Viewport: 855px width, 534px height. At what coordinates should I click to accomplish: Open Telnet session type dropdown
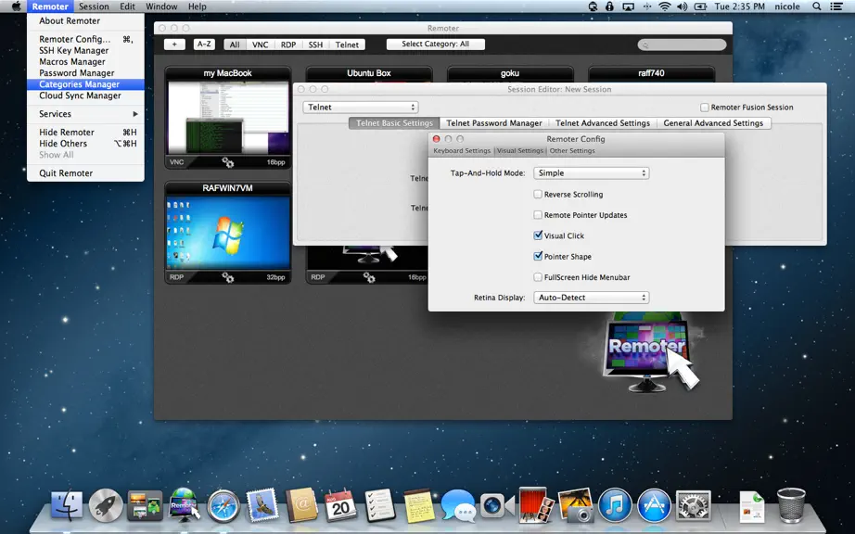(x=361, y=108)
